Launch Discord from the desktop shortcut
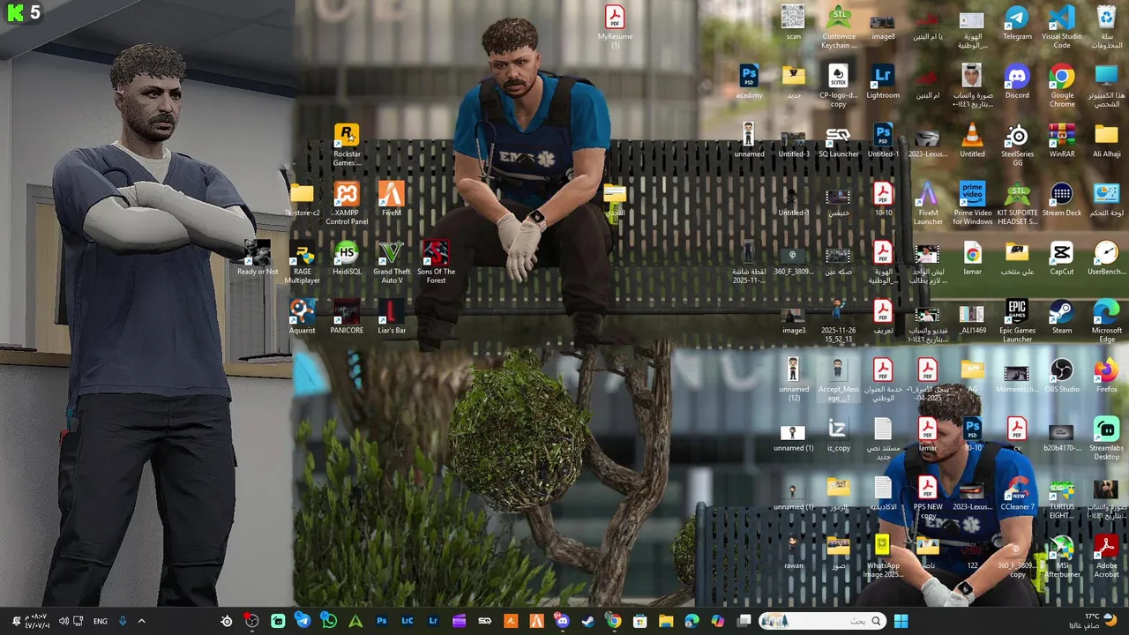 click(x=1017, y=82)
